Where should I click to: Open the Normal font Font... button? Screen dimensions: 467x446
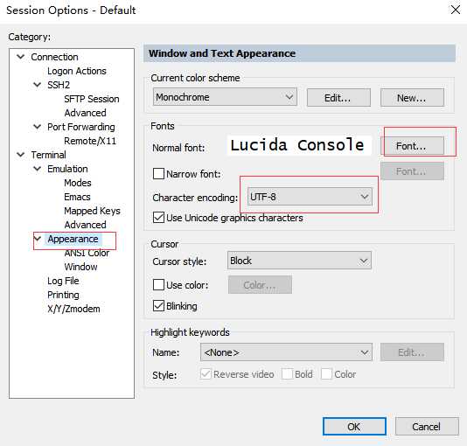click(x=412, y=146)
